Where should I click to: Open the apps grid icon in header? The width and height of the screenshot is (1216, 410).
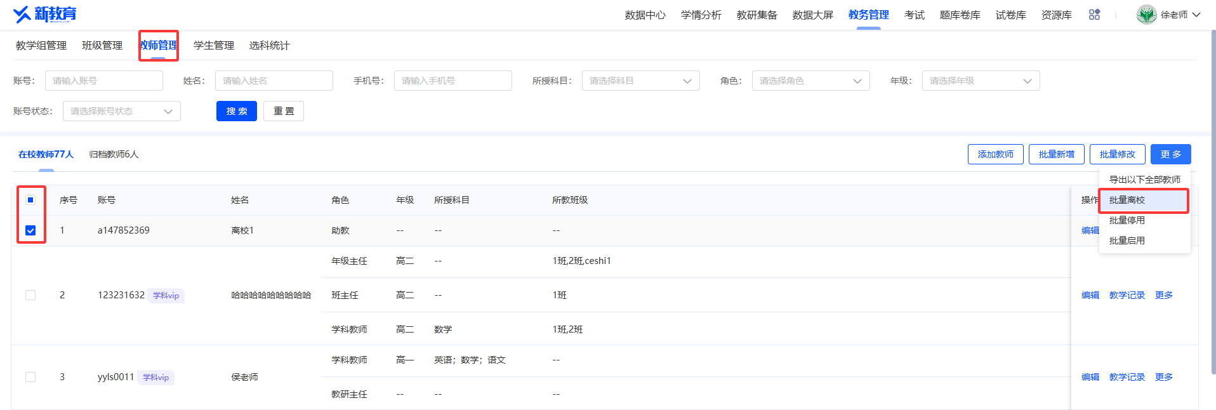click(1094, 15)
